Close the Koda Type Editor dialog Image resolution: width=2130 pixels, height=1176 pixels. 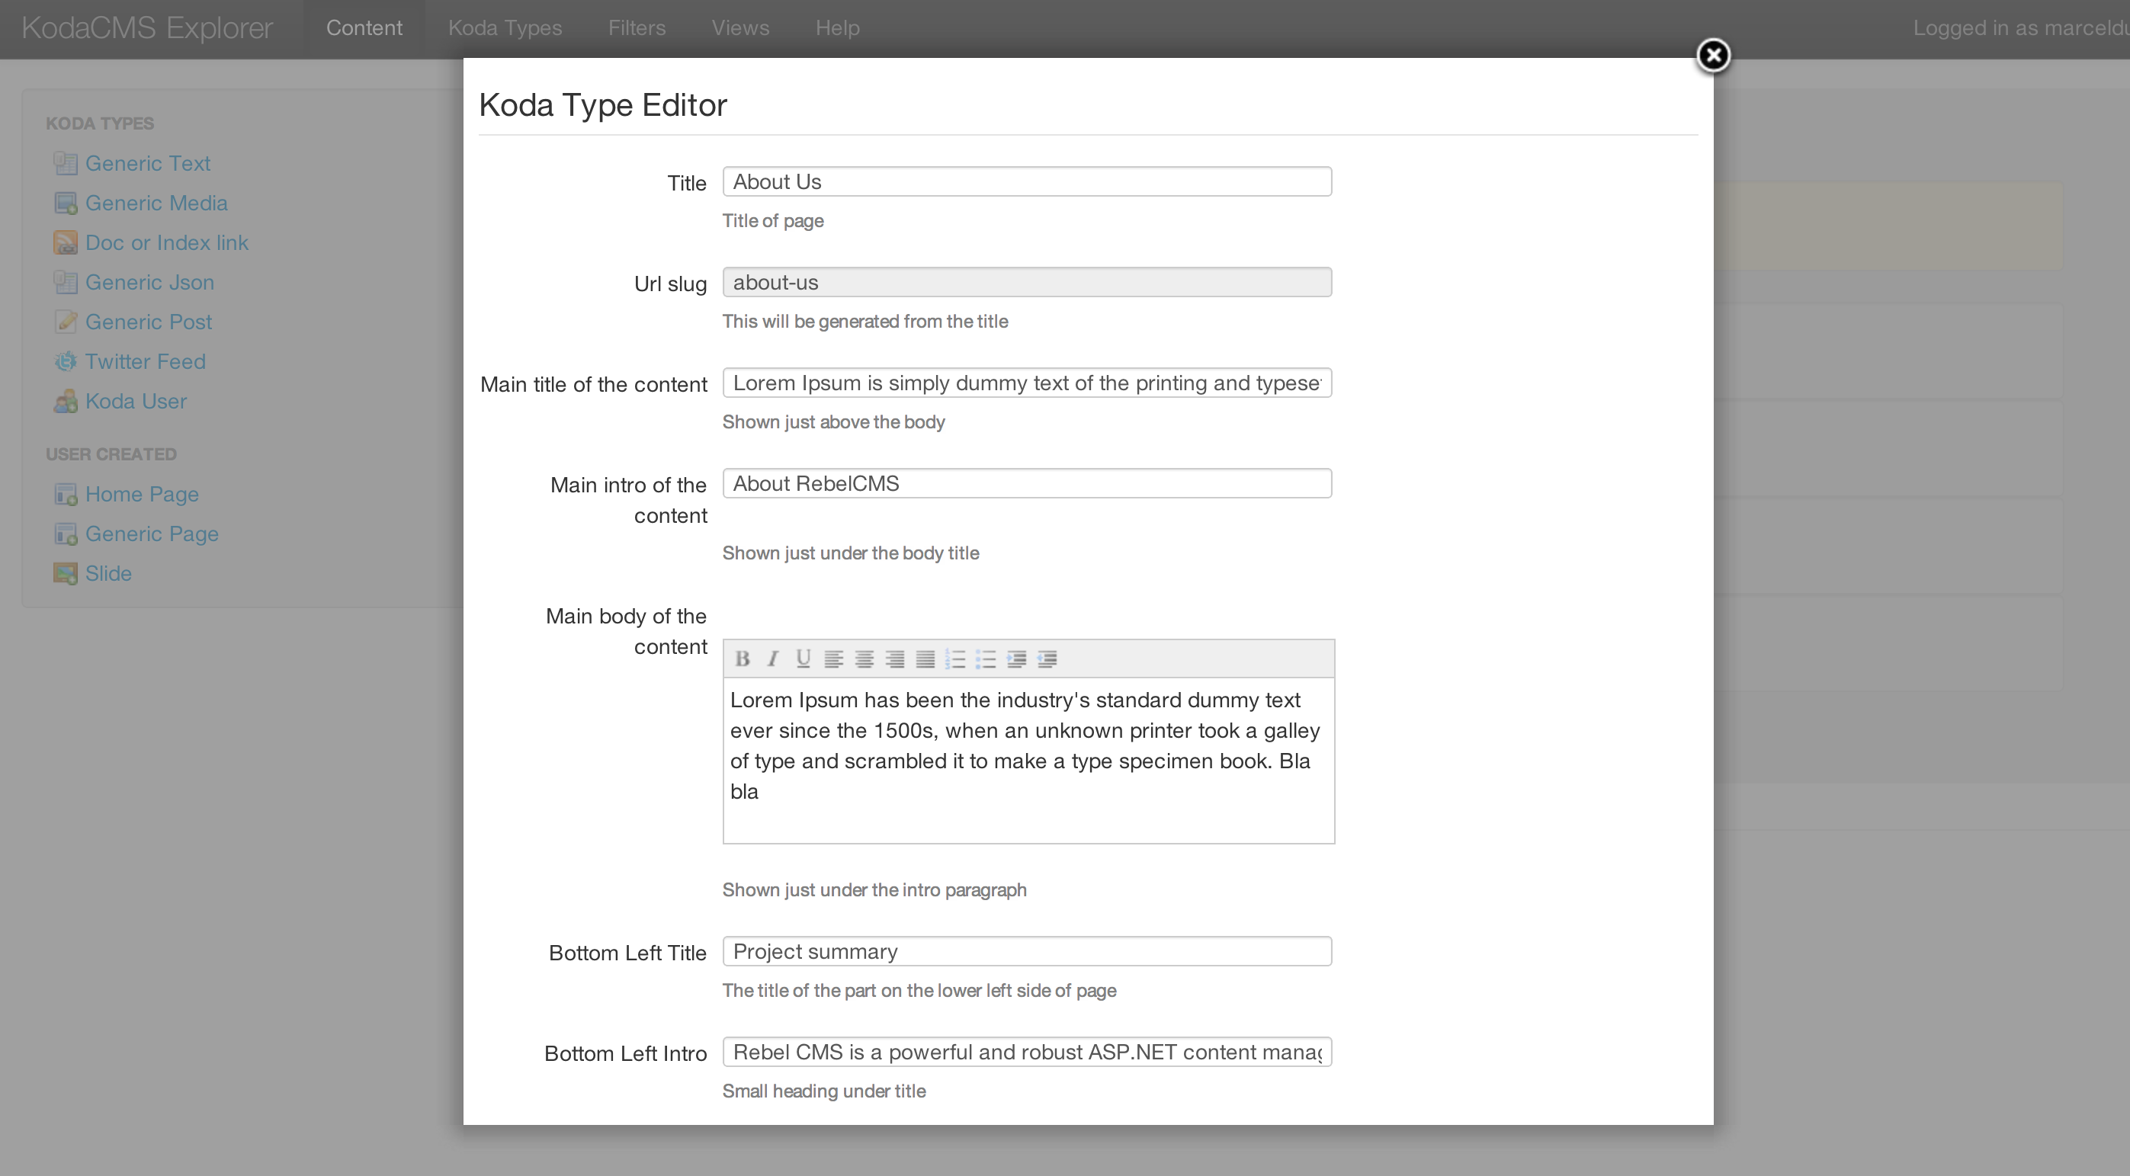(x=1712, y=56)
